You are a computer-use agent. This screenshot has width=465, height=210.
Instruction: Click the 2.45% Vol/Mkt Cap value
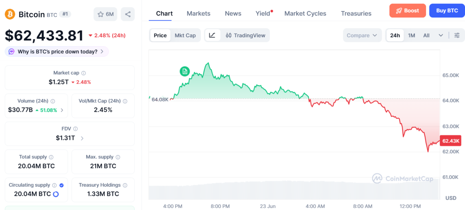[103, 110]
